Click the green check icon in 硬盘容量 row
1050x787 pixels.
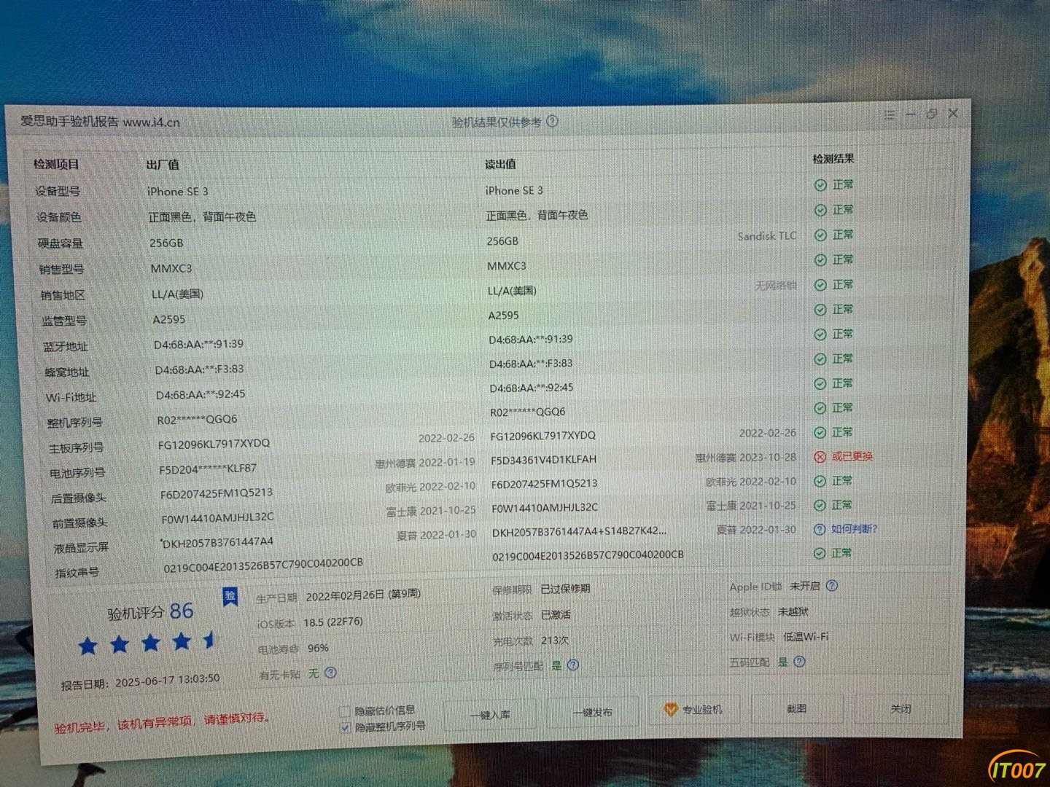coord(820,235)
